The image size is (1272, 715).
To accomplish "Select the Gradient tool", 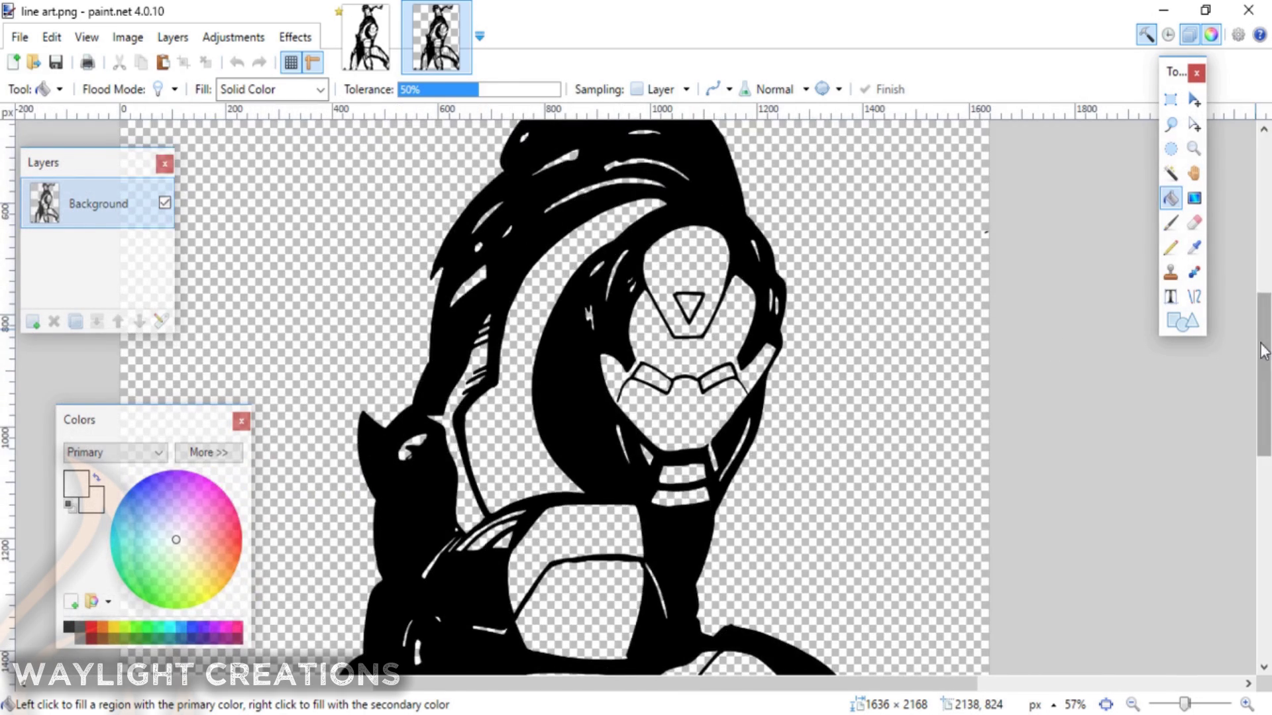I will click(1194, 198).
